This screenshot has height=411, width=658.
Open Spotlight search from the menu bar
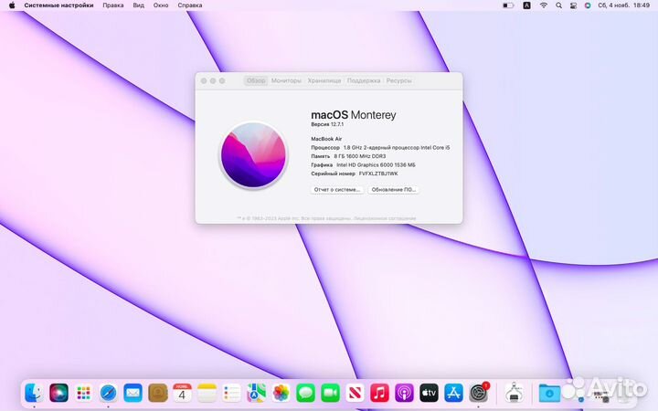(558, 5)
